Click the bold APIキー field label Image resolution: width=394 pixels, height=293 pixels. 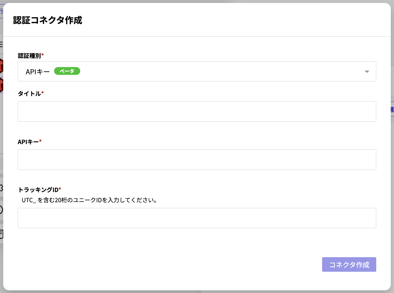pos(30,142)
